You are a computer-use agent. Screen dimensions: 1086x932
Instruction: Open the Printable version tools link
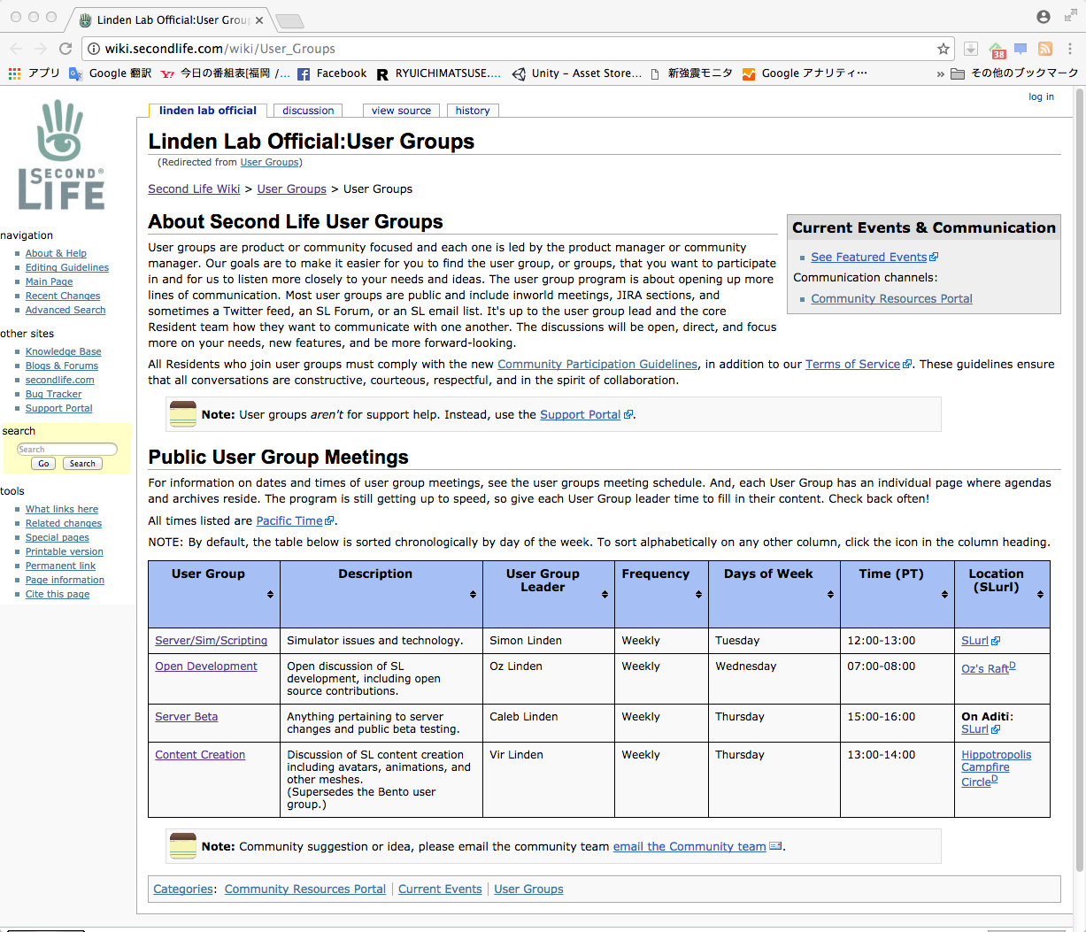pos(64,551)
